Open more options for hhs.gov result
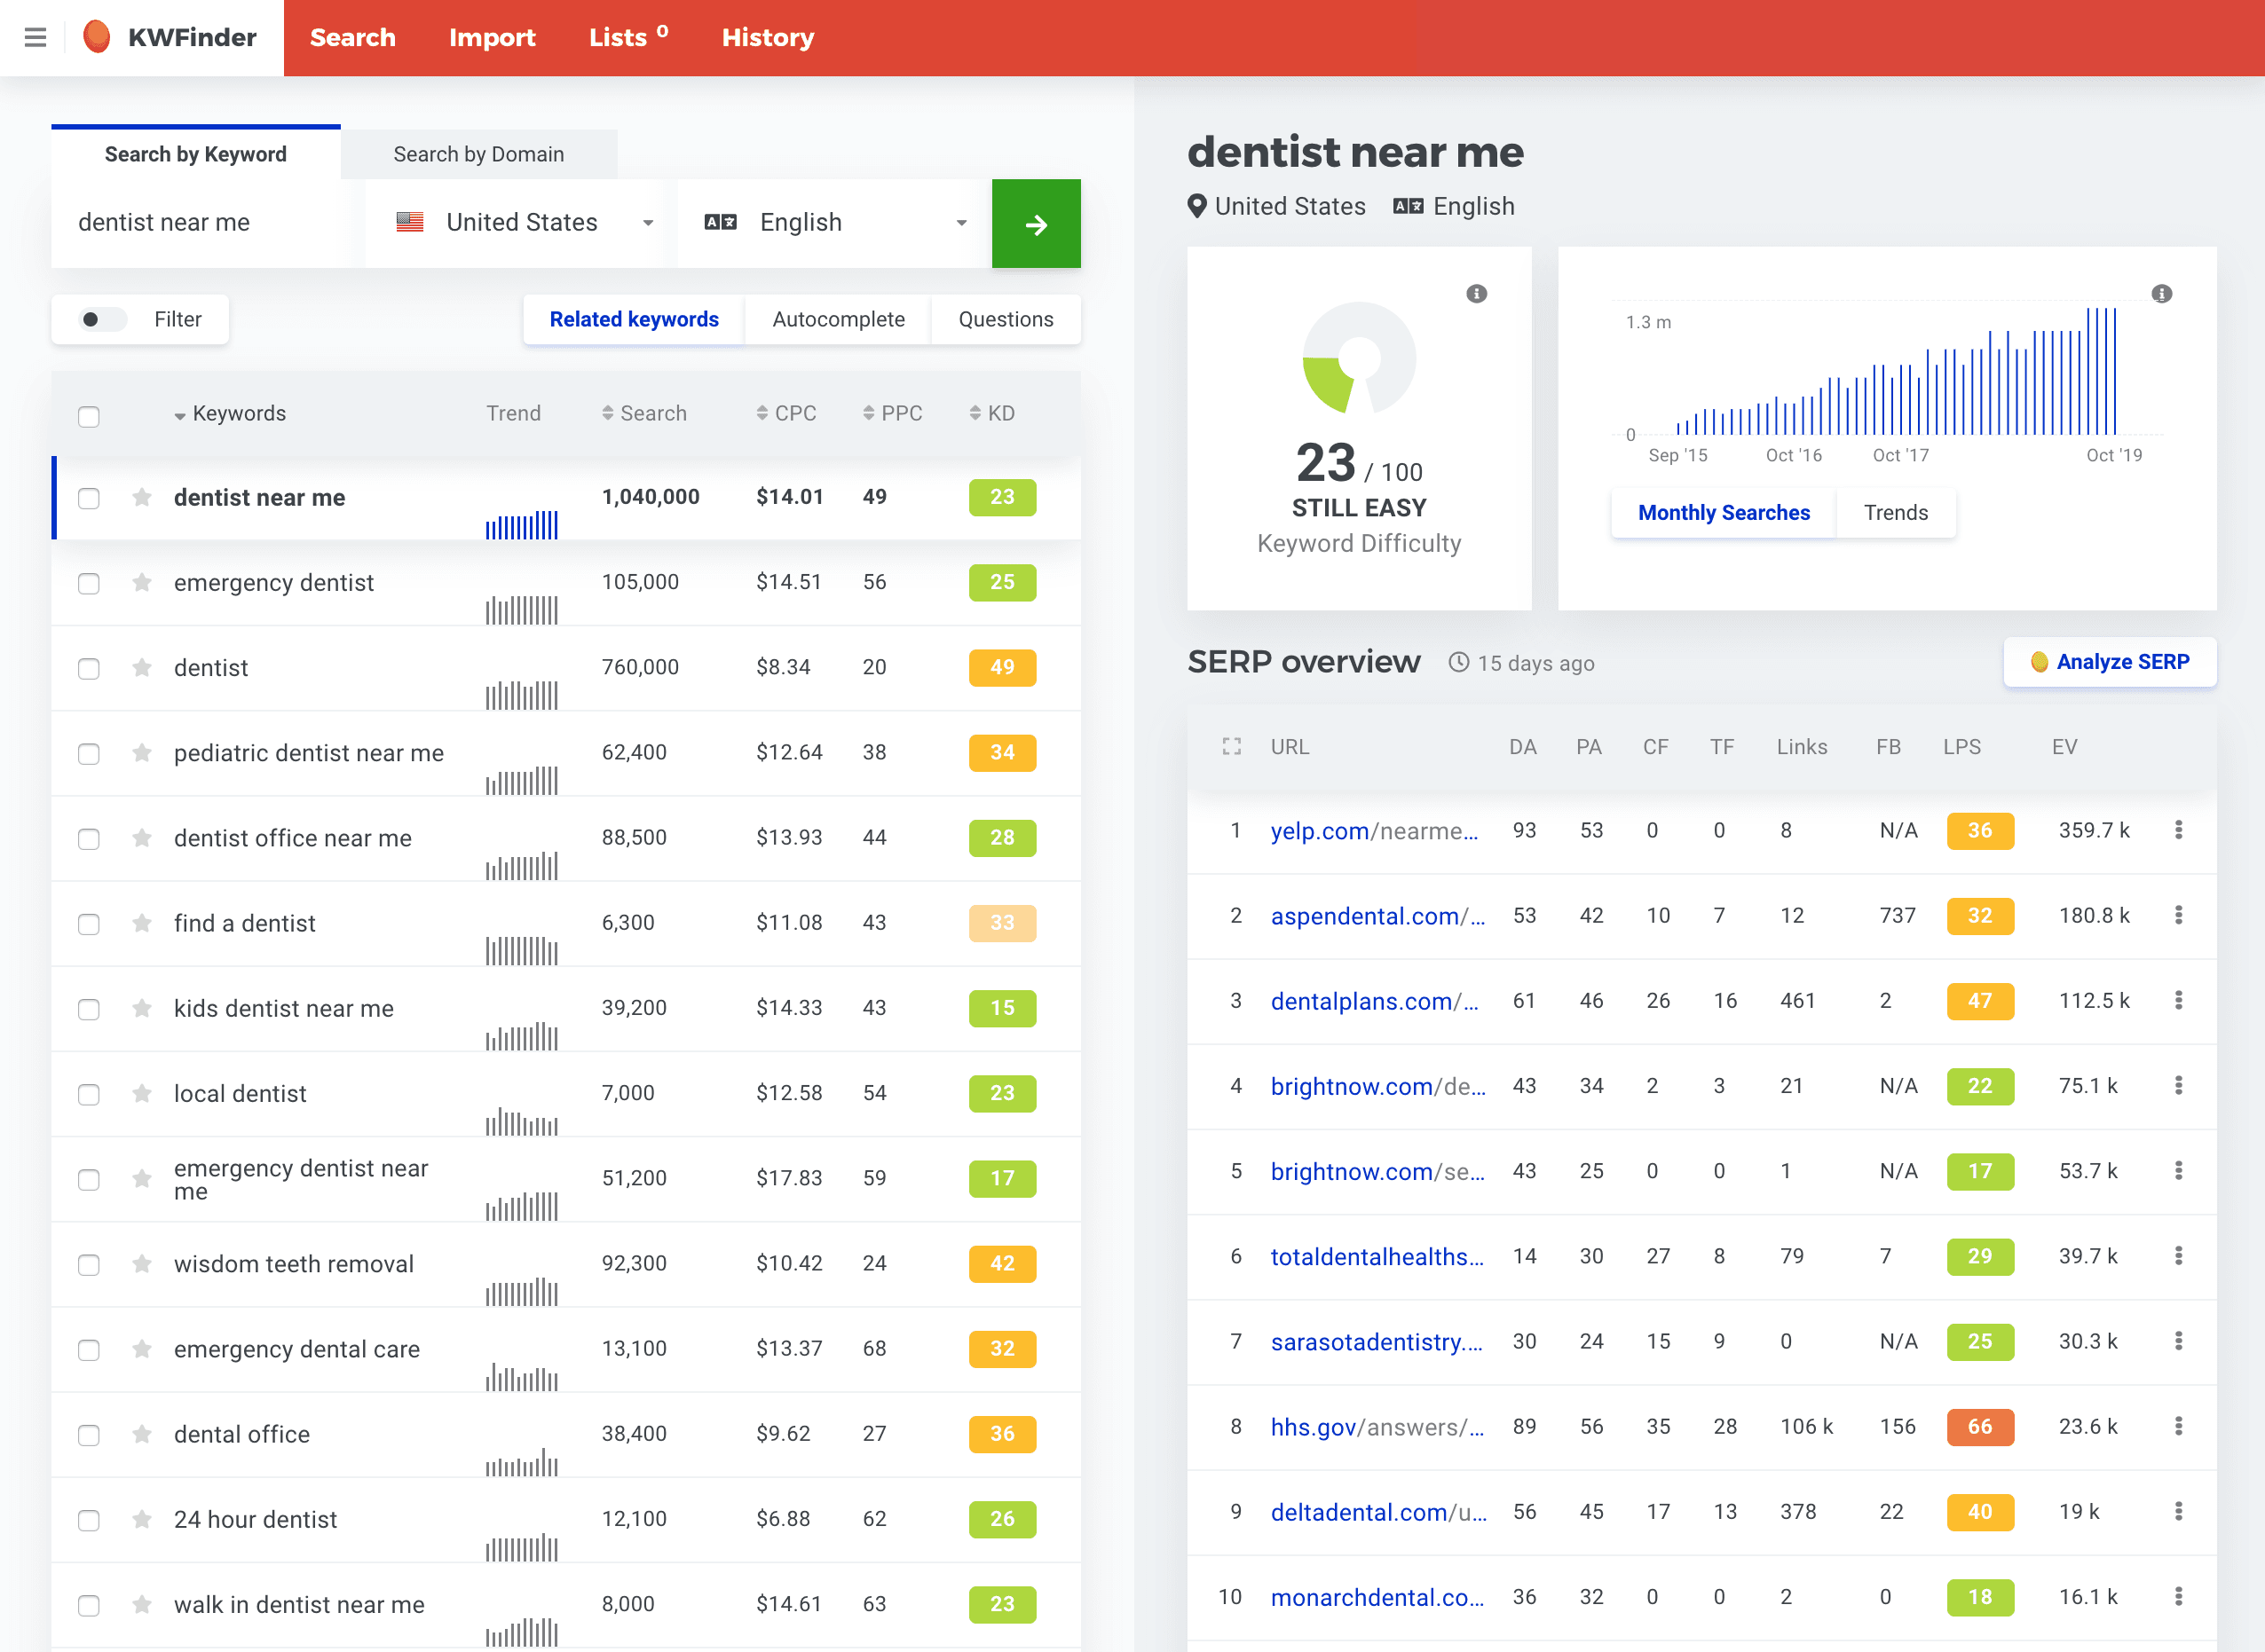2265x1652 pixels. [2178, 1426]
